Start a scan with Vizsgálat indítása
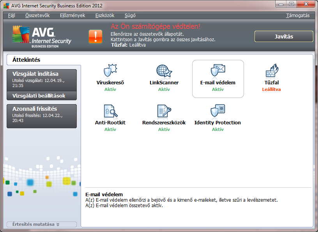This screenshot has width=318, height=232. pos(42,80)
